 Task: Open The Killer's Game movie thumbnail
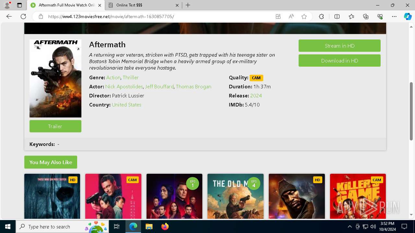click(x=358, y=196)
